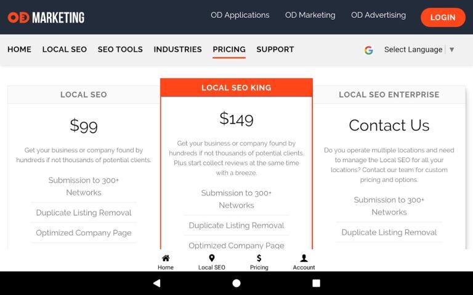Open the OD Applications link

tap(240, 15)
